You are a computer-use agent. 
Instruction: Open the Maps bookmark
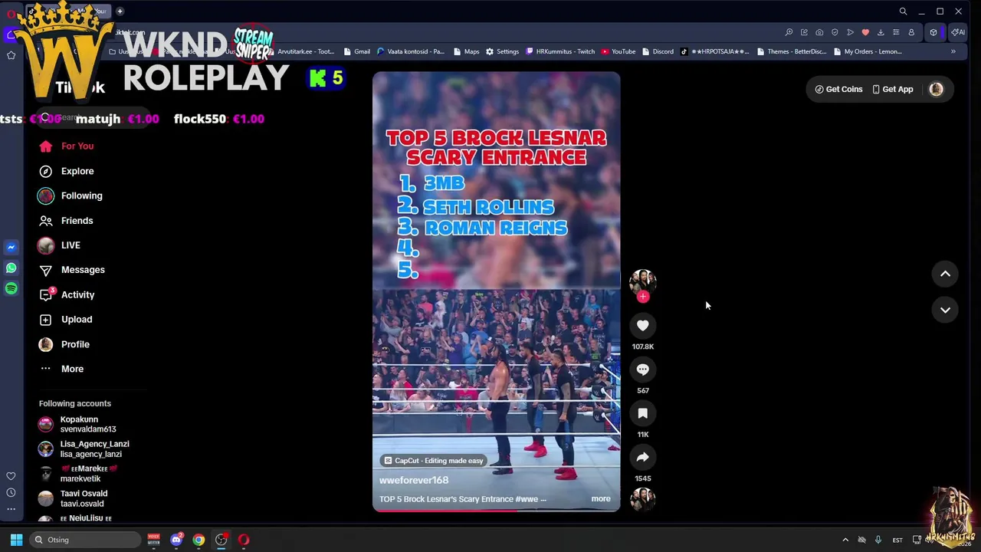click(467, 51)
